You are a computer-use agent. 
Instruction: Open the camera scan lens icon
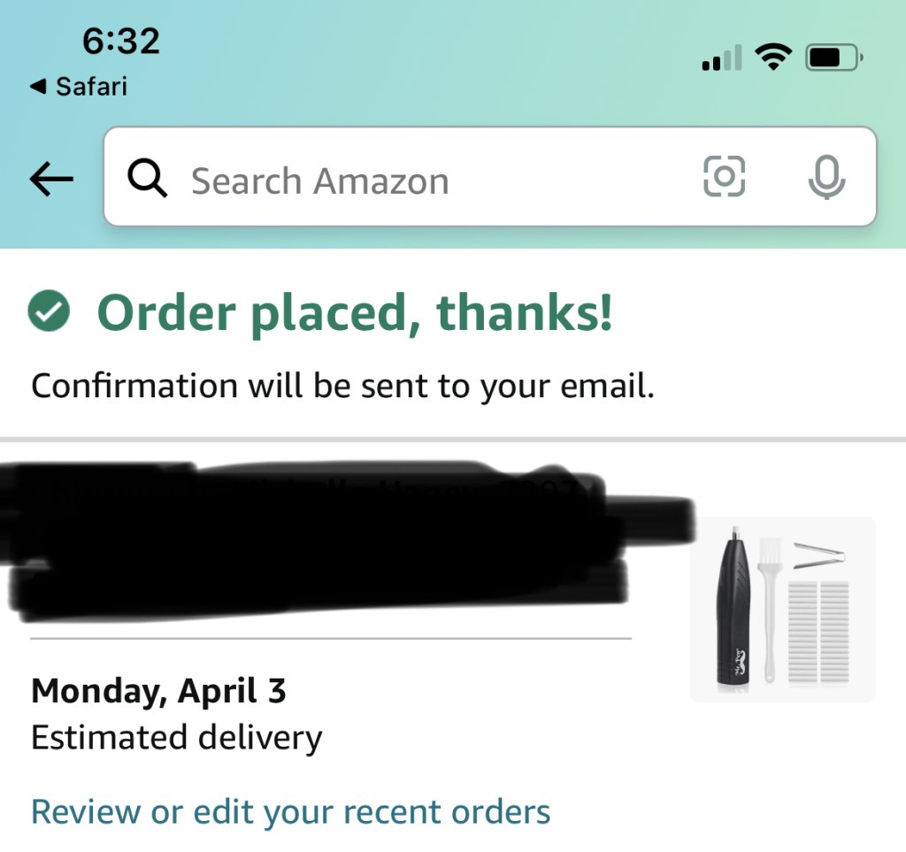[x=724, y=178]
